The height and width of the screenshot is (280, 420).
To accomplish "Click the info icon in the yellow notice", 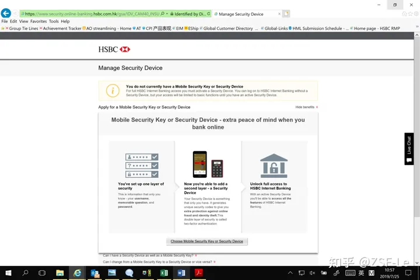I will [x=113, y=90].
